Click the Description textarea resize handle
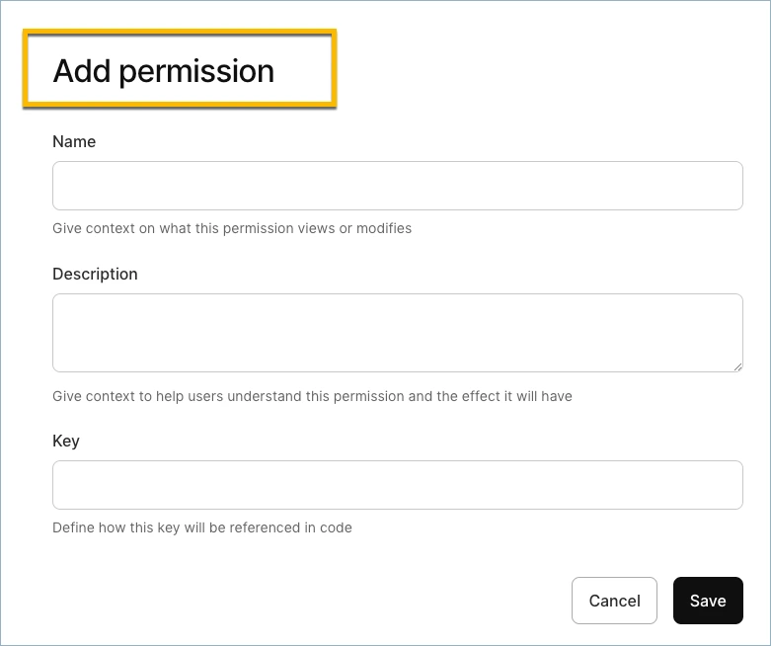771x646 pixels. pyautogui.click(x=737, y=367)
